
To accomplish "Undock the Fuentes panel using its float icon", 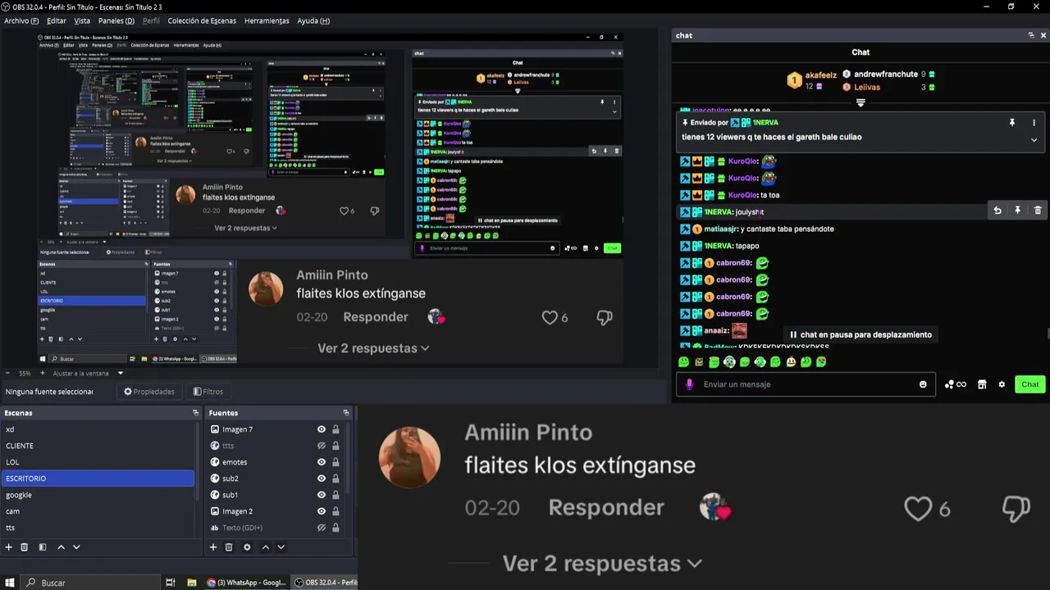I will [345, 413].
